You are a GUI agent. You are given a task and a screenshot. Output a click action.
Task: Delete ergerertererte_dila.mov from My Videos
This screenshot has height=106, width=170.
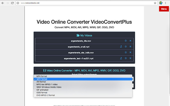[130, 41]
